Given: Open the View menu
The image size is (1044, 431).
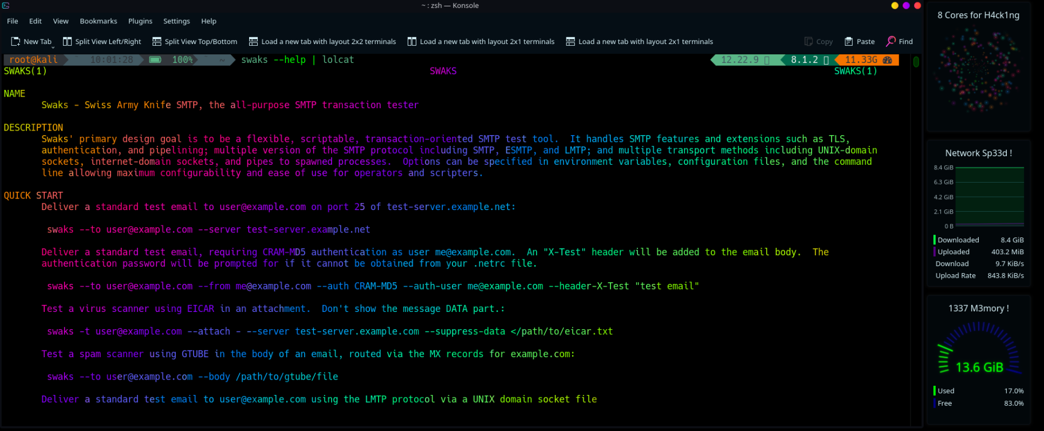Looking at the screenshot, I should point(61,21).
